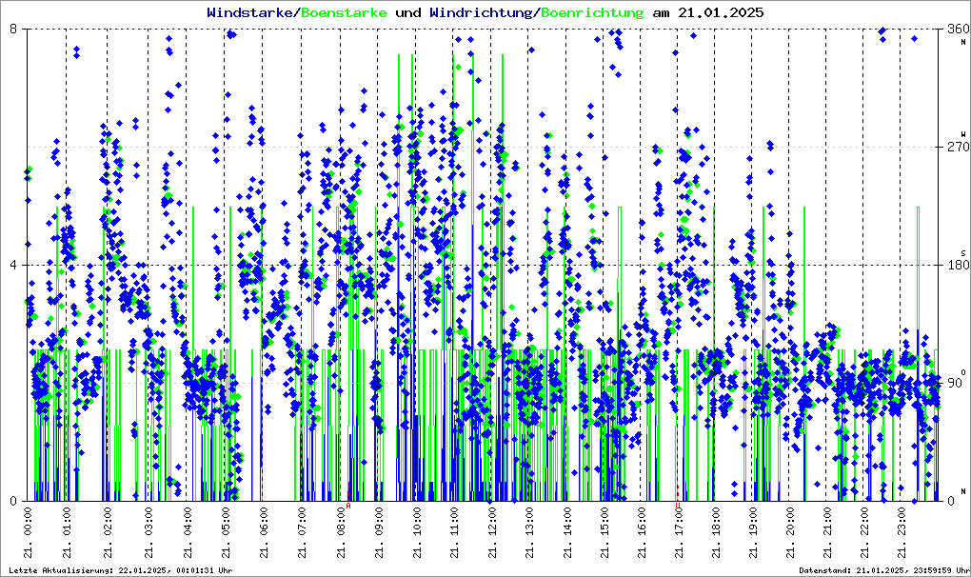Click the "21. 09:00" time axis label

click(378, 532)
